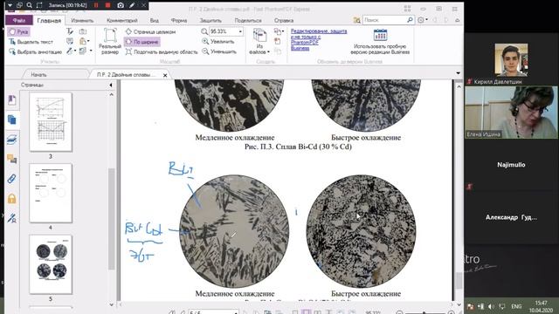Open the zoom percentage combo box
This screenshot has width=559, height=314.
[x=225, y=31]
